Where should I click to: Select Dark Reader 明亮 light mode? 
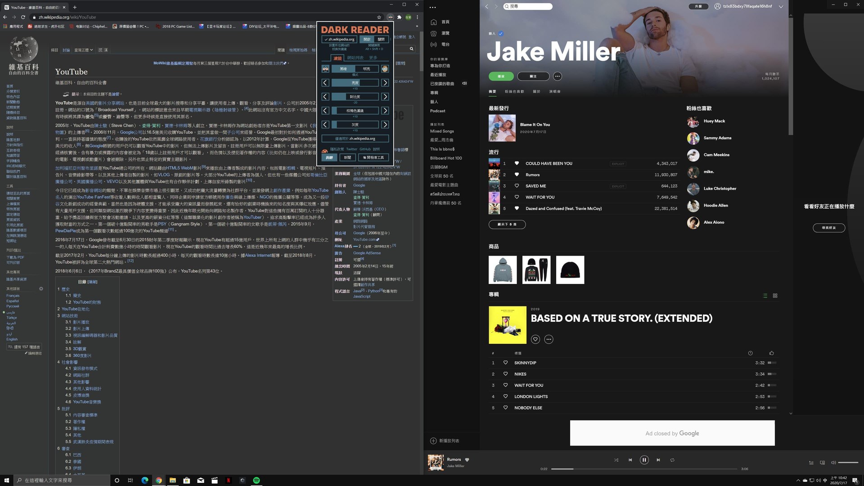click(x=367, y=69)
